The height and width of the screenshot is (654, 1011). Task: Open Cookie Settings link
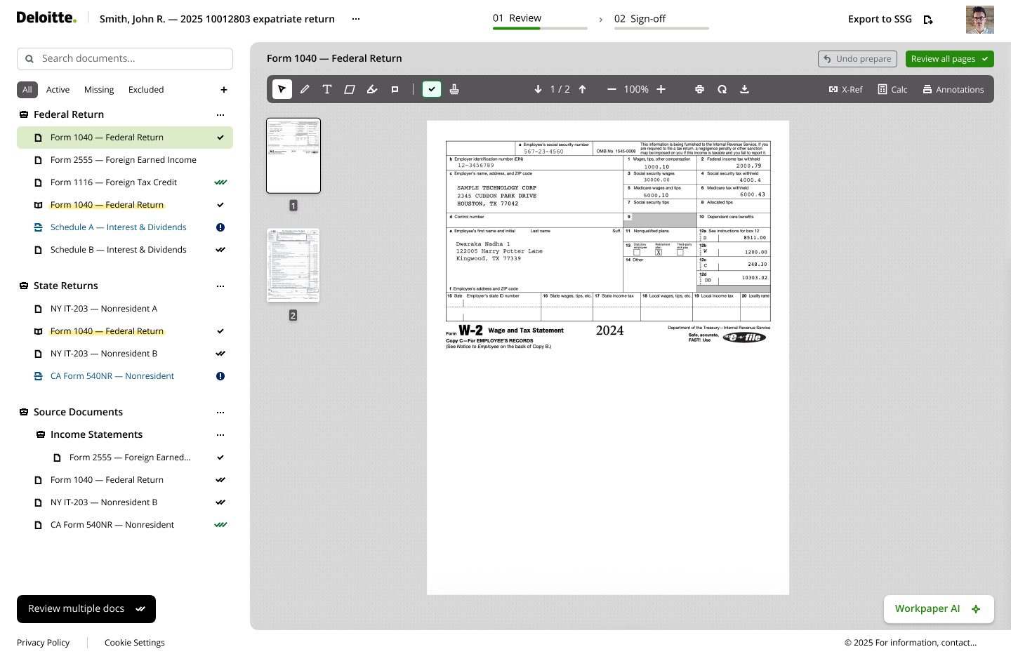tap(135, 643)
